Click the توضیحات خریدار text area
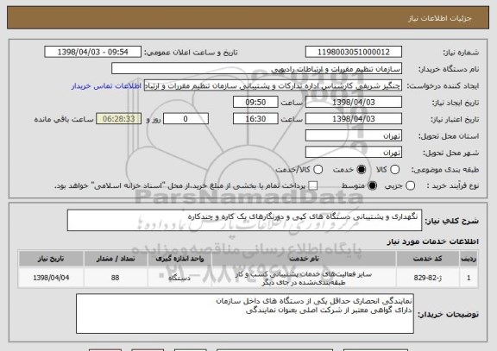 pyautogui.click(x=245, y=314)
